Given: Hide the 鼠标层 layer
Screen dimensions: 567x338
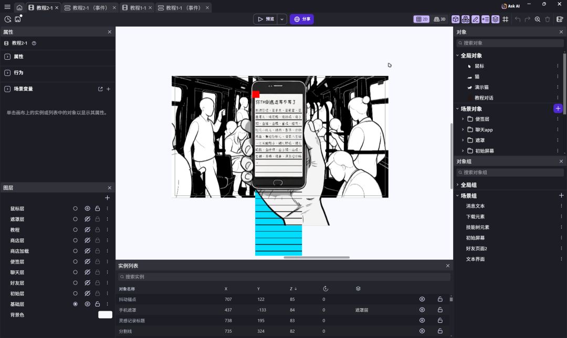Looking at the screenshot, I should (x=88, y=209).
